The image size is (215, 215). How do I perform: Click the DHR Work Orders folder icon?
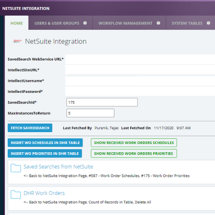[x=16, y=194]
